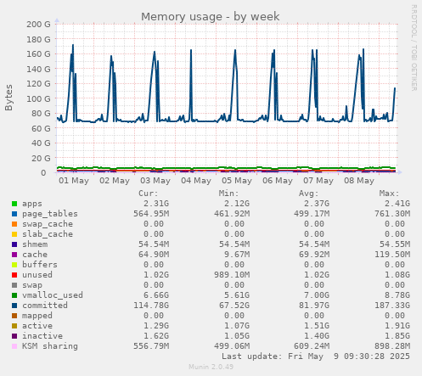The image size is (422, 376).
Task: Click the unused red color swatch
Action: tap(14, 275)
